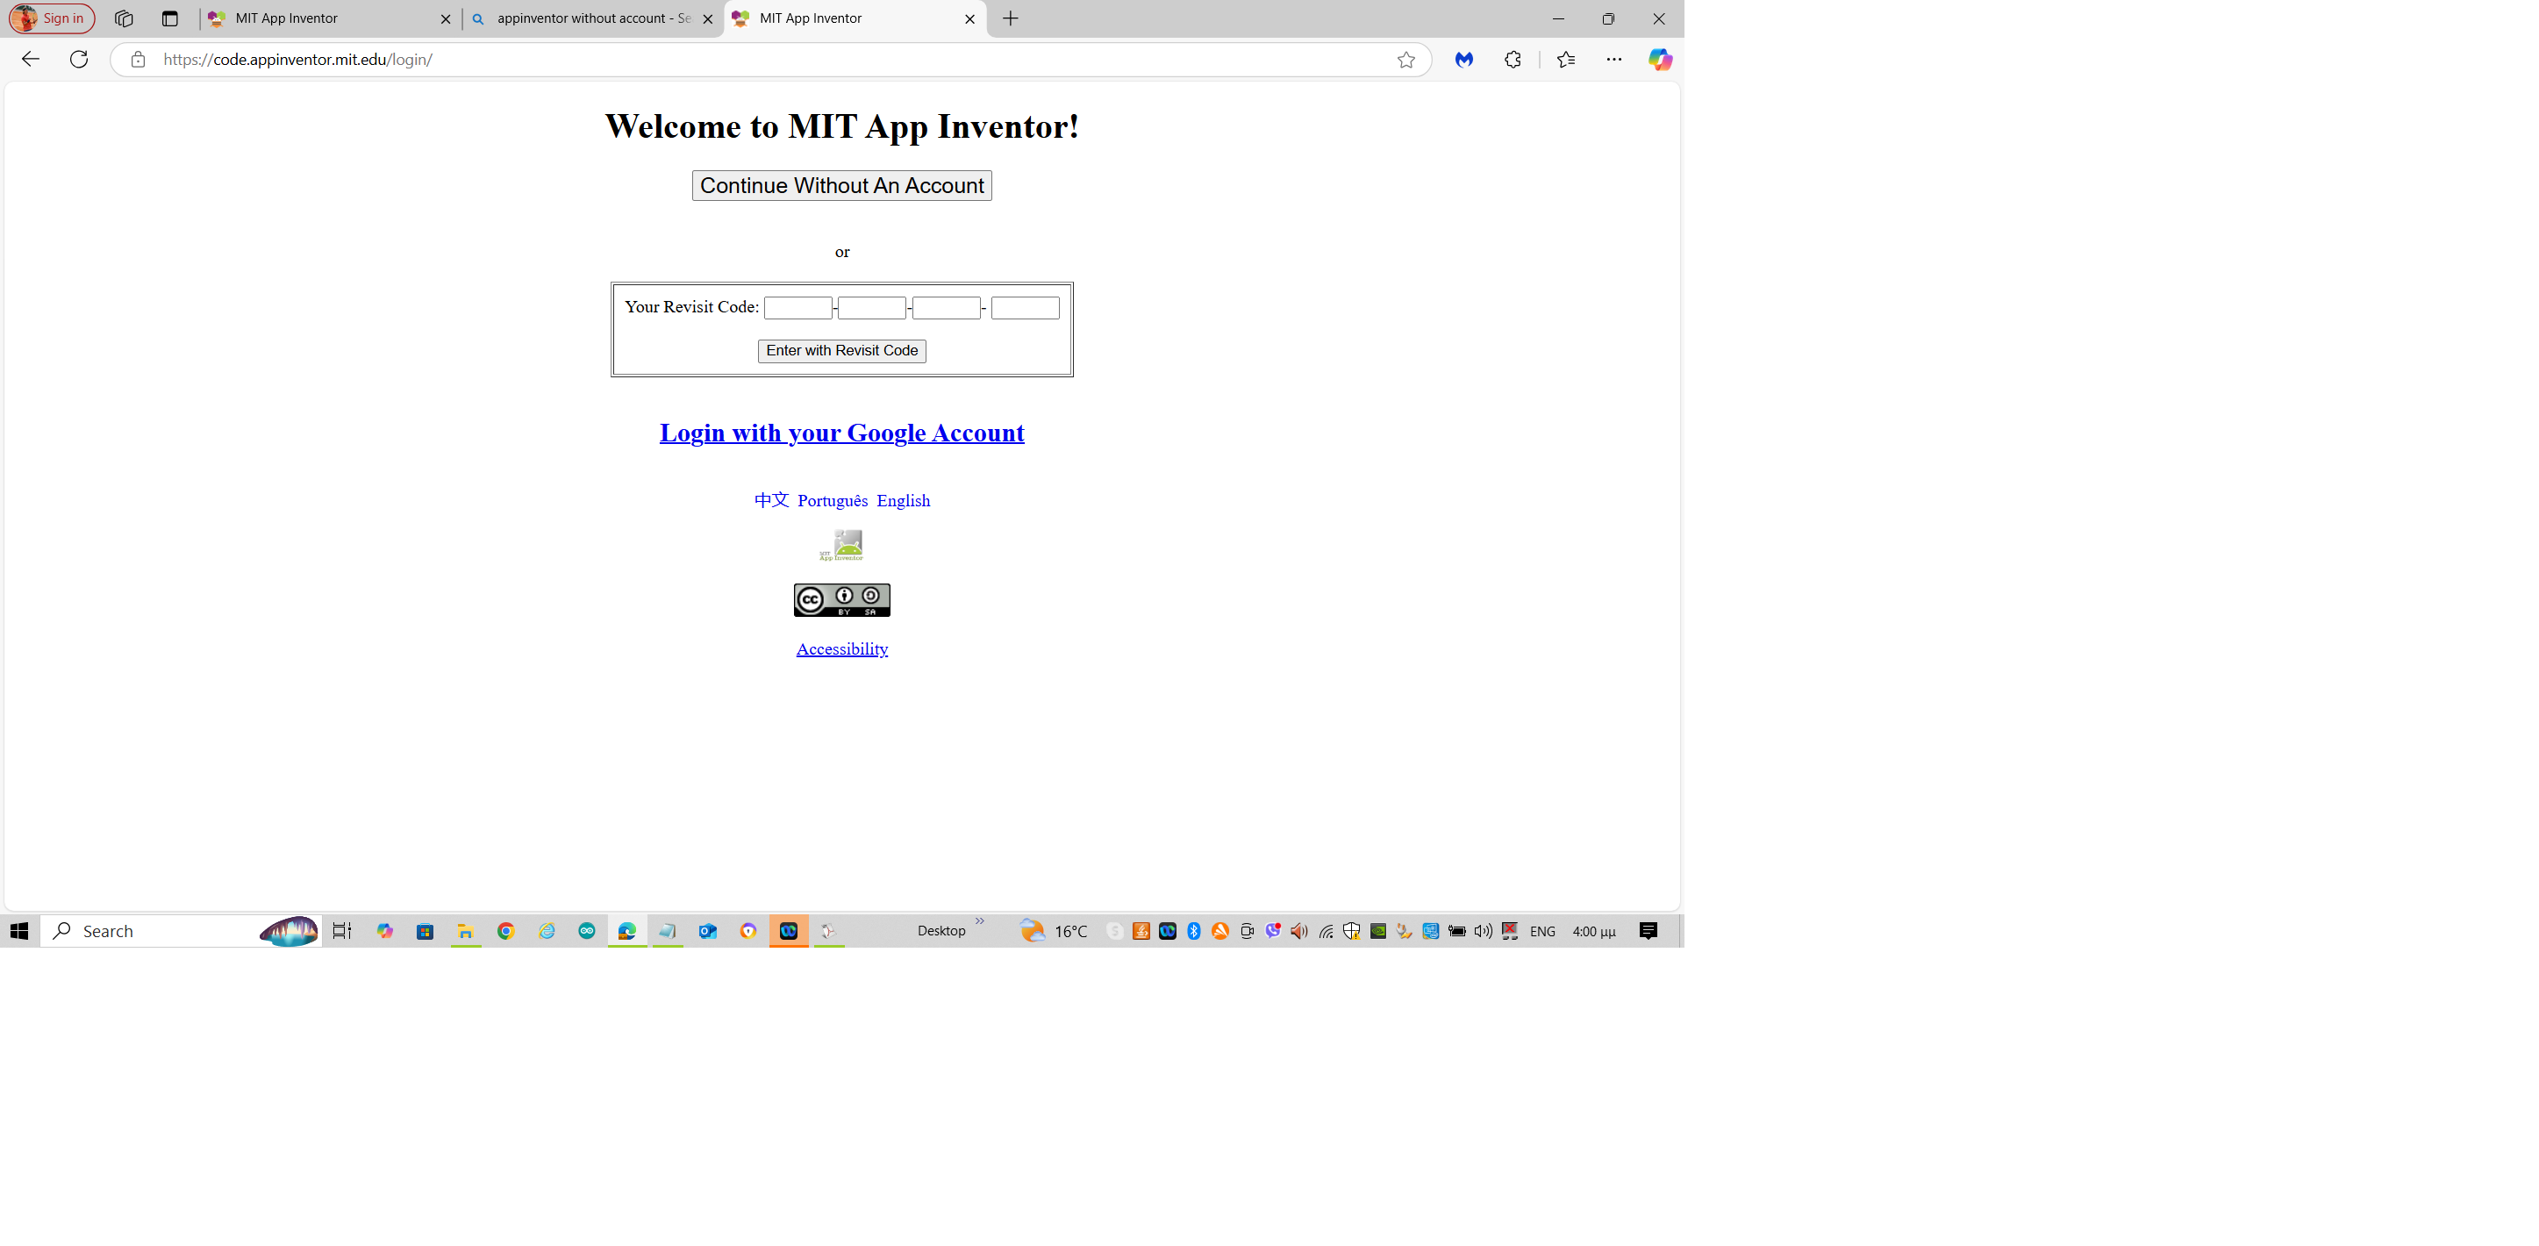Viewport: 2539px width, 1246px height.
Task: Click the taskbar Search box
Action: coord(182,931)
